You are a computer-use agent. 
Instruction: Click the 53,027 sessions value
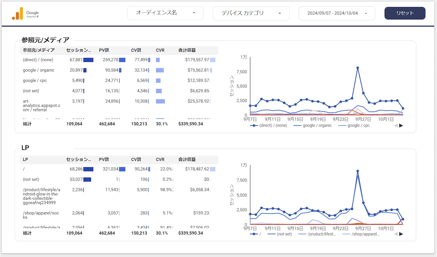pos(76,179)
